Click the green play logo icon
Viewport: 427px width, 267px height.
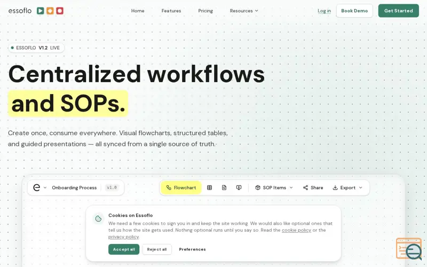tap(41, 11)
